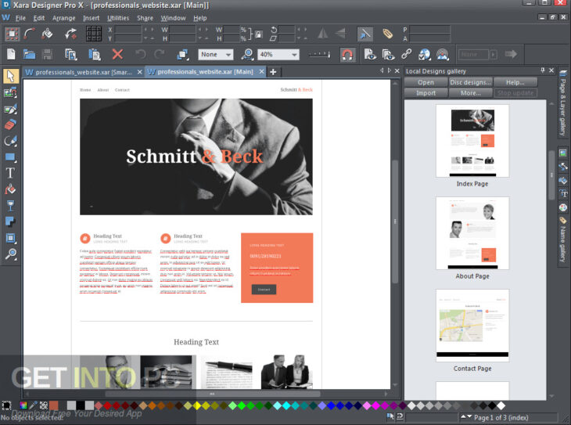Select the Text tool
This screenshot has height=425, width=571.
point(10,173)
